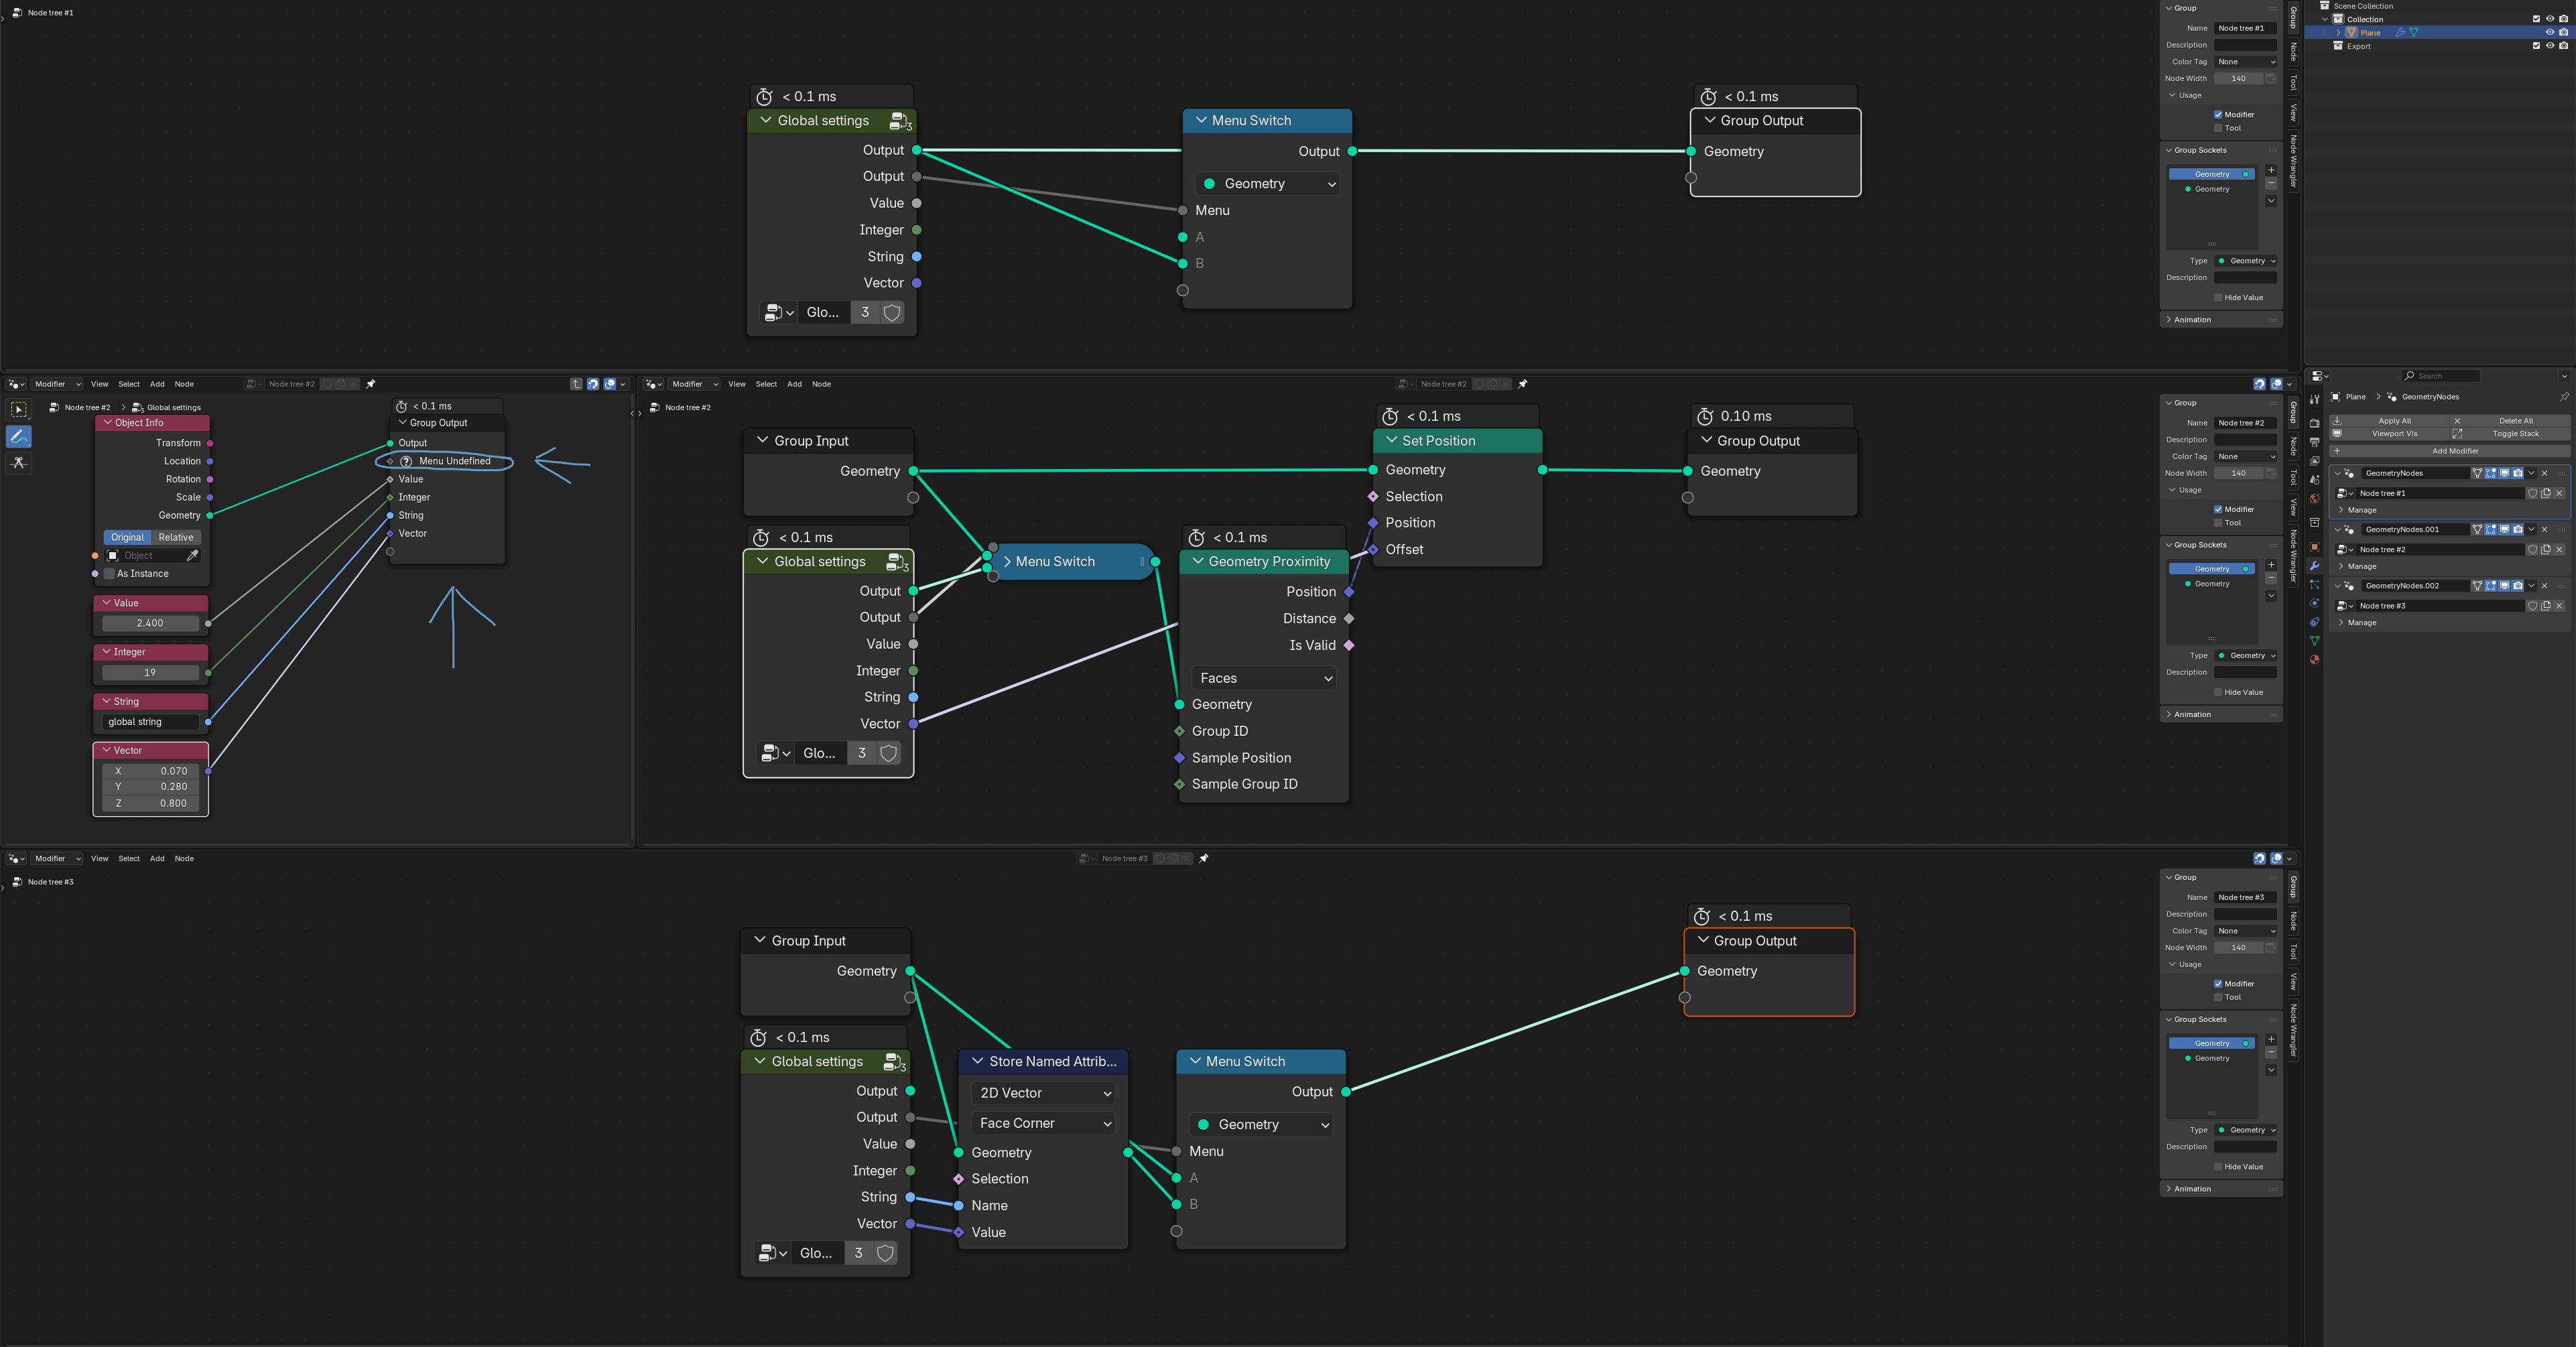Expand the collapsed Menu Switch node
Image resolution: width=2576 pixels, height=1347 pixels.
(x=1008, y=562)
